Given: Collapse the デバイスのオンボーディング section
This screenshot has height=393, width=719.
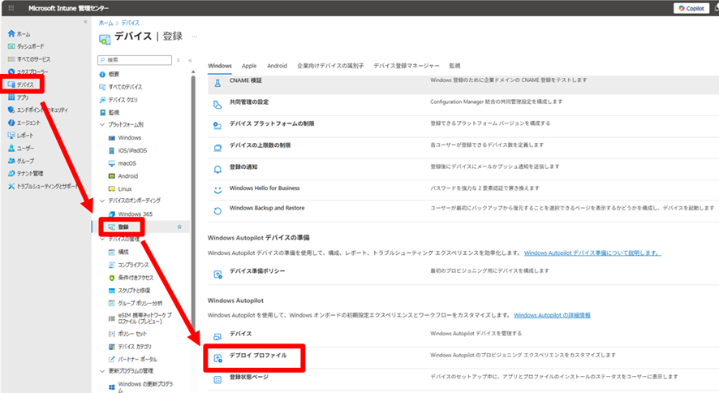Looking at the screenshot, I should 101,201.
